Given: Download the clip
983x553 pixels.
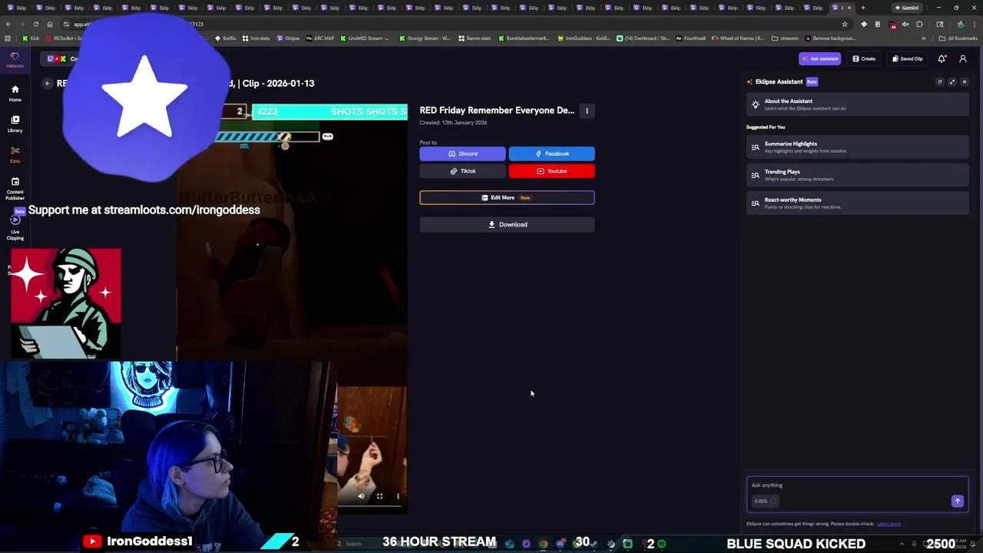Looking at the screenshot, I should point(507,224).
